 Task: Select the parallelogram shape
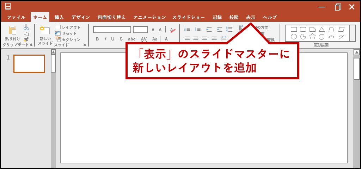(x=342, y=29)
